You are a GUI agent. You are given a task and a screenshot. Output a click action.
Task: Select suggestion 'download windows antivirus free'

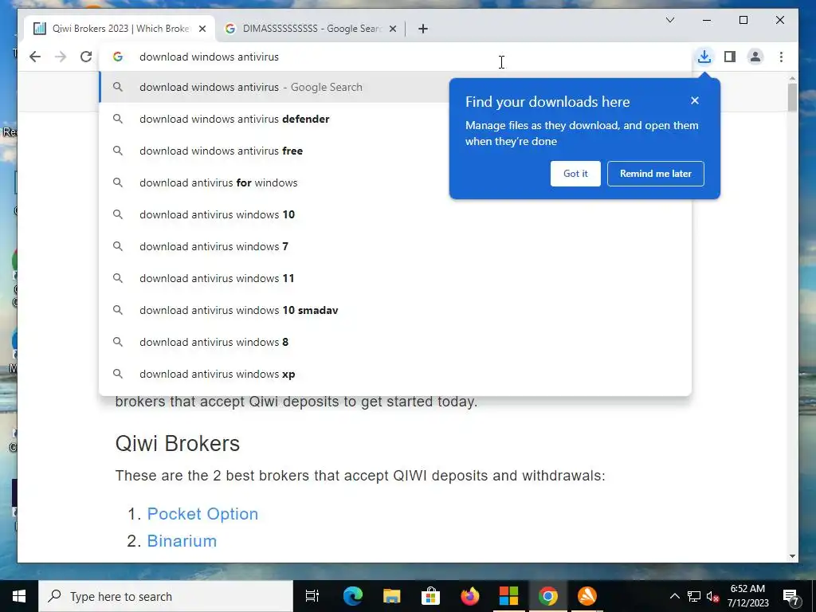[x=395, y=151]
